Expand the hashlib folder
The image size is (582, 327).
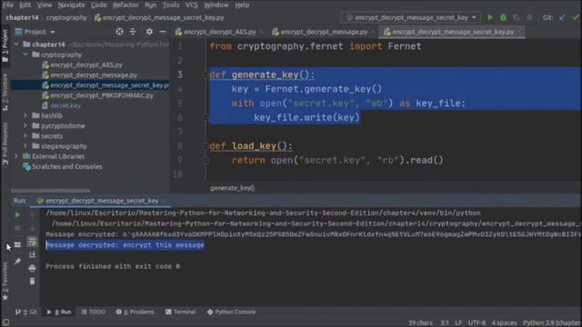25,115
